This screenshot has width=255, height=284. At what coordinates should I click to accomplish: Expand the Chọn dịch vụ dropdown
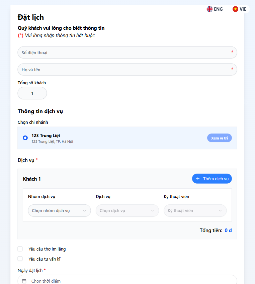click(127, 211)
